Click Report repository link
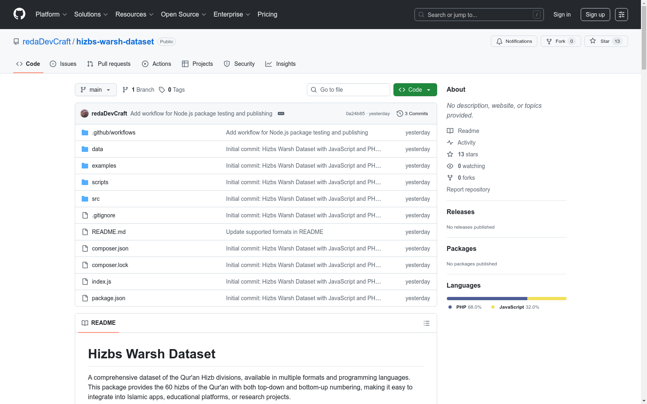 coord(468,189)
